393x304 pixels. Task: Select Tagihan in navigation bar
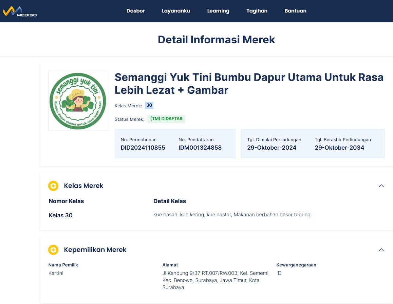coord(257,11)
